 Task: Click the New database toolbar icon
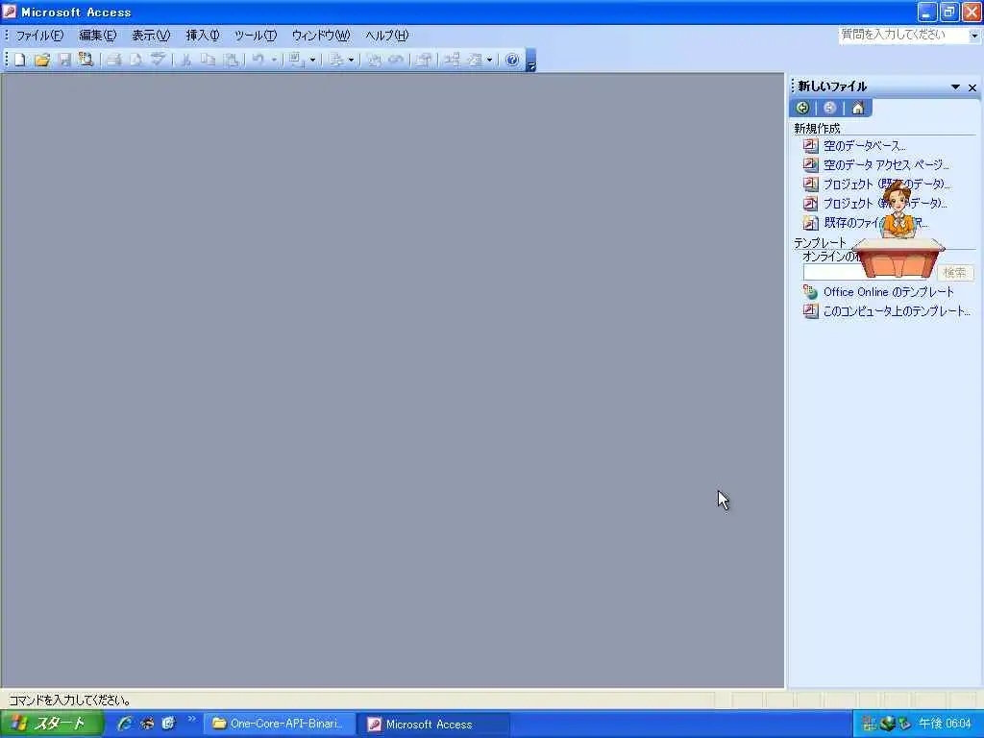coord(20,60)
